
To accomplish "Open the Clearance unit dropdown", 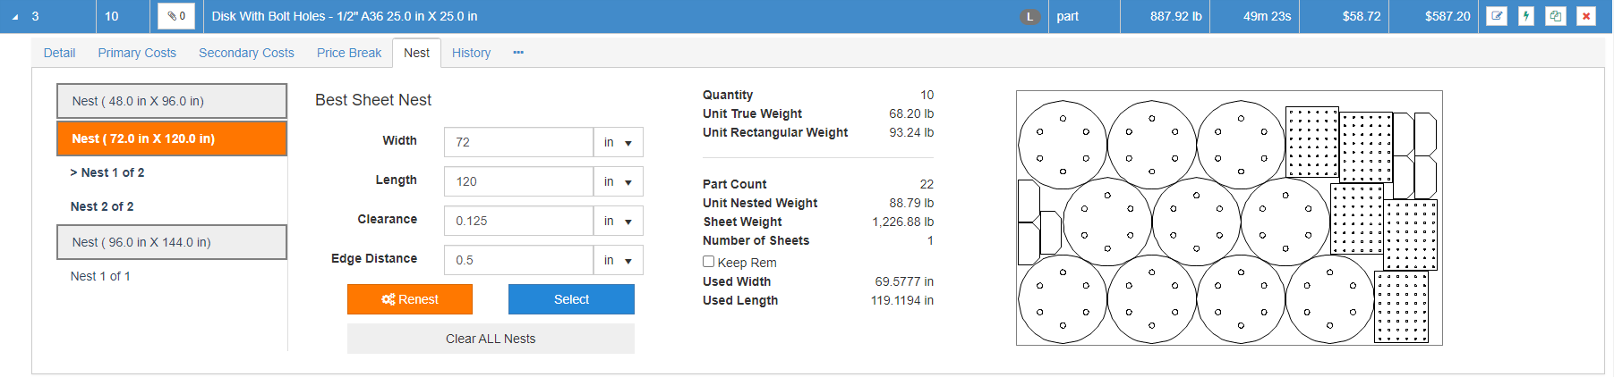I will (x=618, y=221).
